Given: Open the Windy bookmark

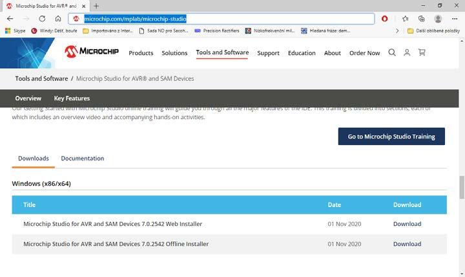Looking at the screenshot, I should 54,30.
